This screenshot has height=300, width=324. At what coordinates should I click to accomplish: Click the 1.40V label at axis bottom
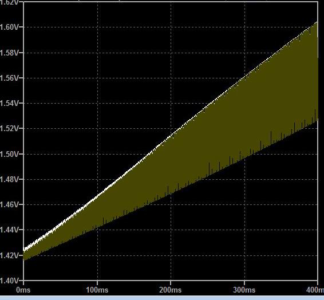[9, 281]
